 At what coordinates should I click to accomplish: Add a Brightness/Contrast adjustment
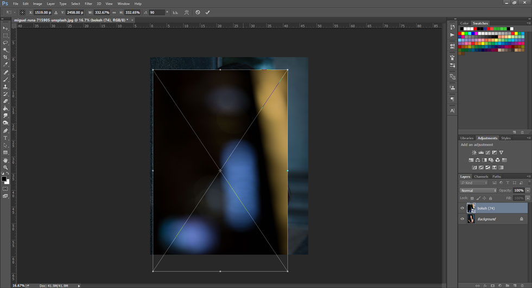[x=474, y=152]
